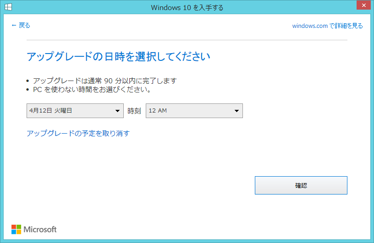Click the text アップグレードは通常 90 分以内に完了します

104,81
